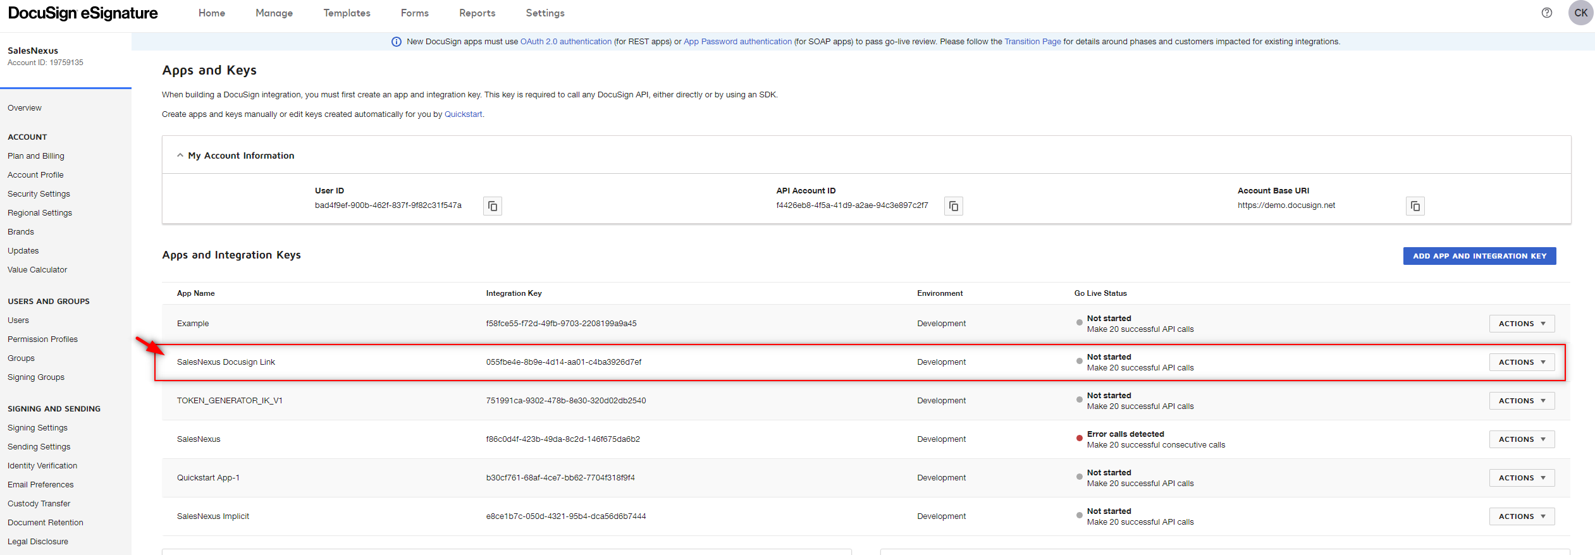
Task: Click the DocuSign eSignature logo
Action: [x=83, y=13]
